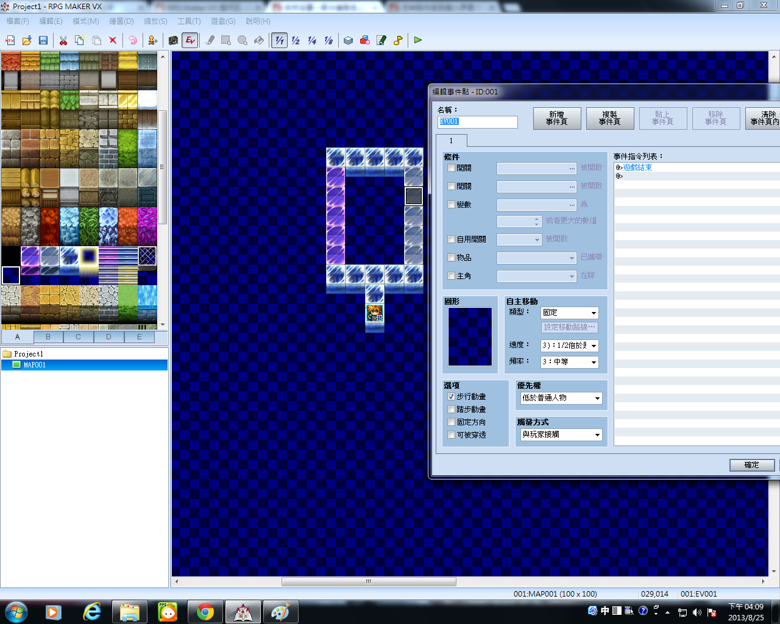This screenshot has width=780, height=624.
Task: Click the 確定 button
Action: (x=752, y=465)
